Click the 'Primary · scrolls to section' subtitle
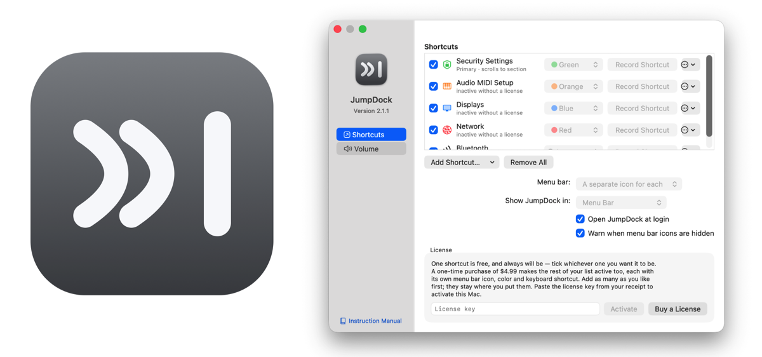Viewport: 762px width, 357px height. 491,69
